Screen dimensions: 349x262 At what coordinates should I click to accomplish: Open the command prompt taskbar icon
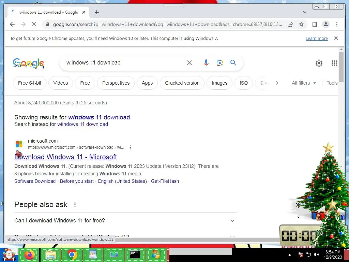tap(135, 254)
